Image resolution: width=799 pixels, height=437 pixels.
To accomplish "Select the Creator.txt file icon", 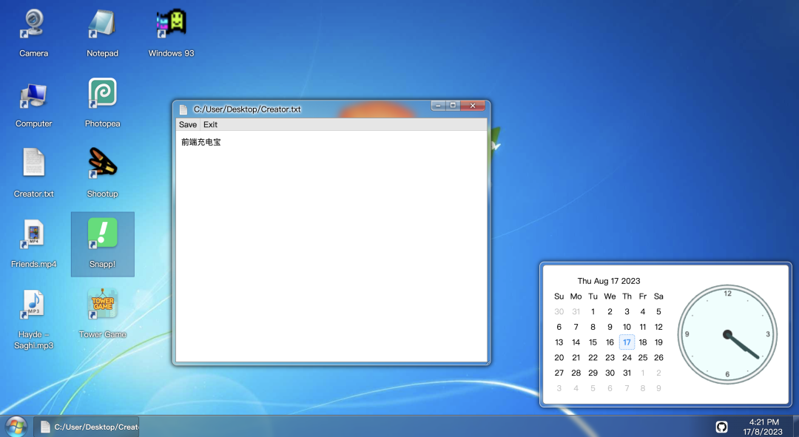I will pyautogui.click(x=33, y=173).
